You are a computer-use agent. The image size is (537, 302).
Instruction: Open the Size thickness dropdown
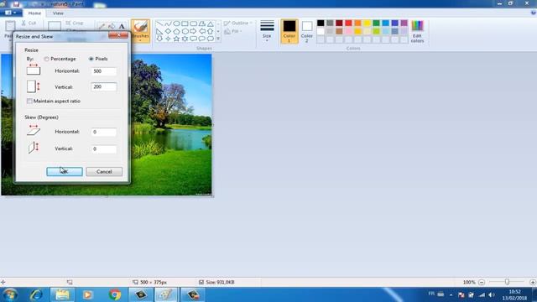267,32
